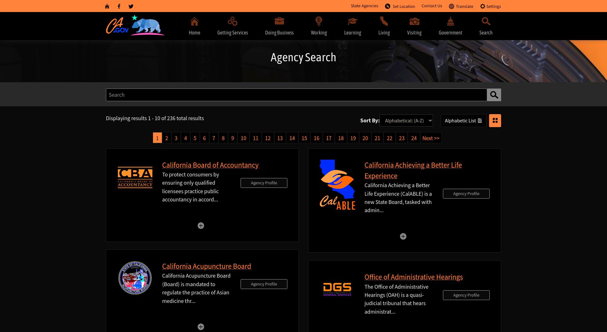Screen dimensions: 607x332
Task: Open Agency Profile for CalABLE
Action: point(466,194)
